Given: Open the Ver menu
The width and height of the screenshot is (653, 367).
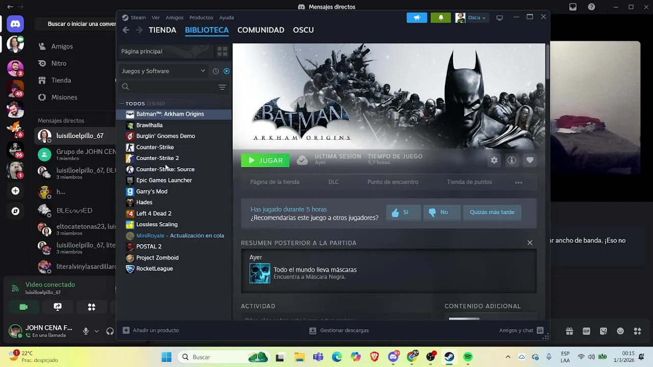Looking at the screenshot, I should pyautogui.click(x=156, y=17).
